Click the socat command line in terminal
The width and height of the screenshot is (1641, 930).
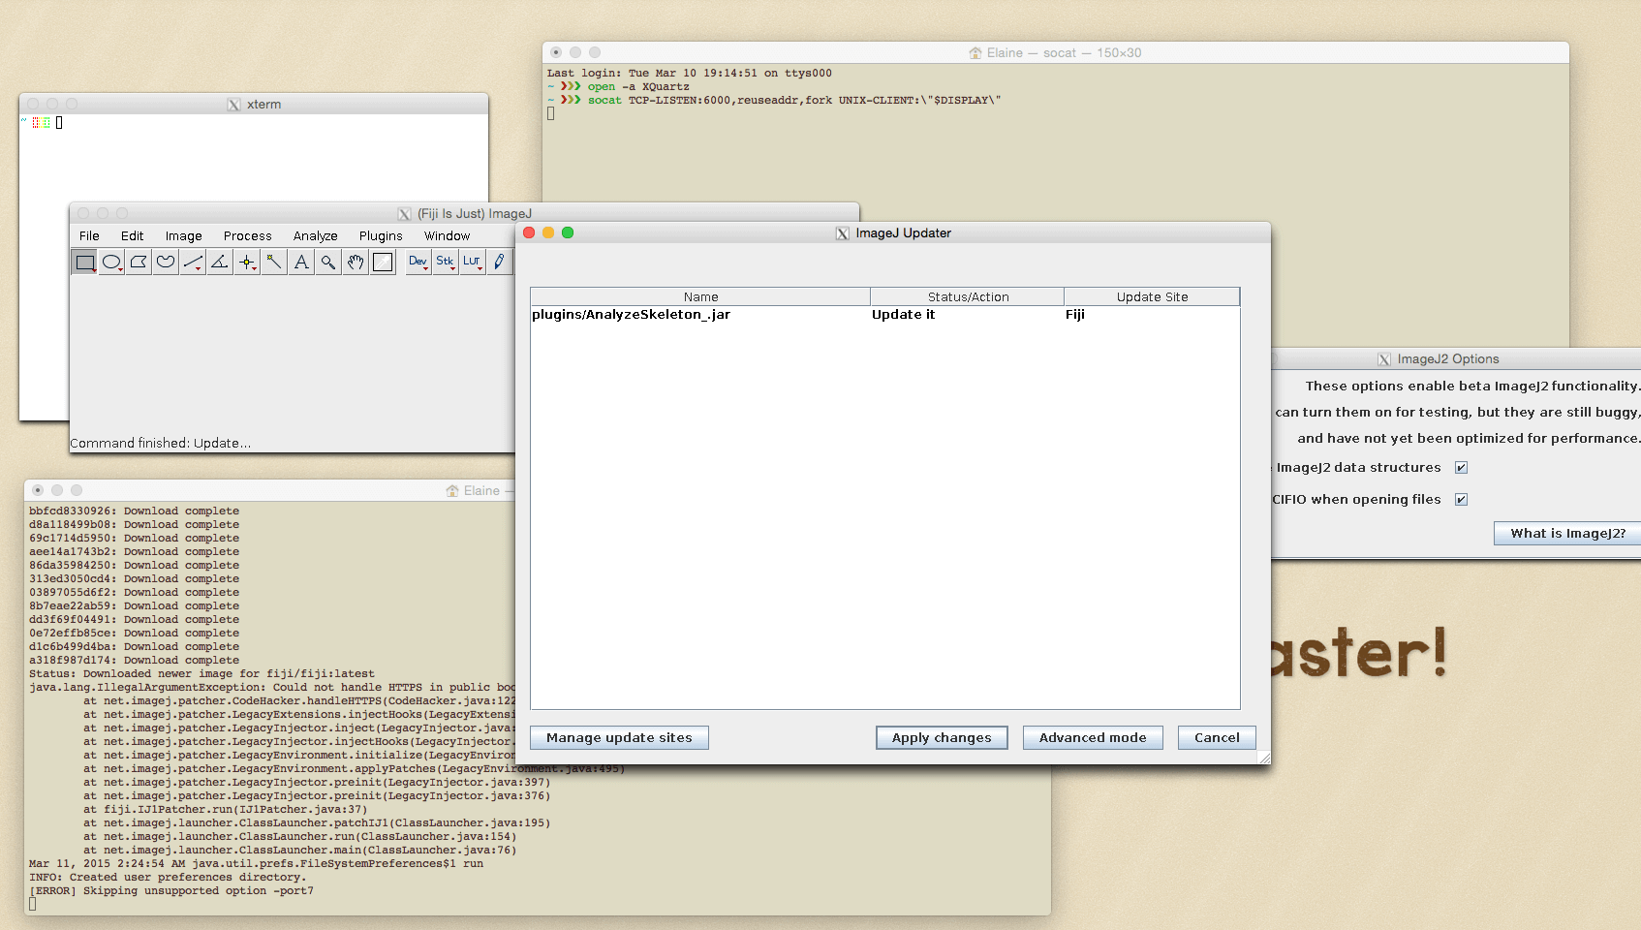(794, 100)
